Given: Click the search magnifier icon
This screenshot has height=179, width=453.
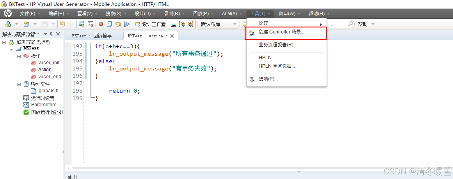Looking at the screenshot, I should [351, 24].
